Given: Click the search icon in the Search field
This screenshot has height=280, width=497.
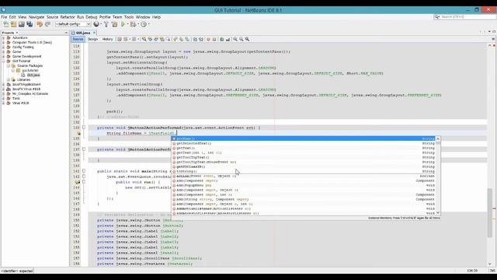Looking at the screenshot, I should [437, 17].
